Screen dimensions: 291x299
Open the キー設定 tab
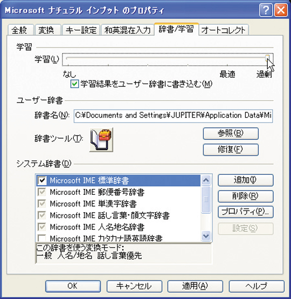81,30
